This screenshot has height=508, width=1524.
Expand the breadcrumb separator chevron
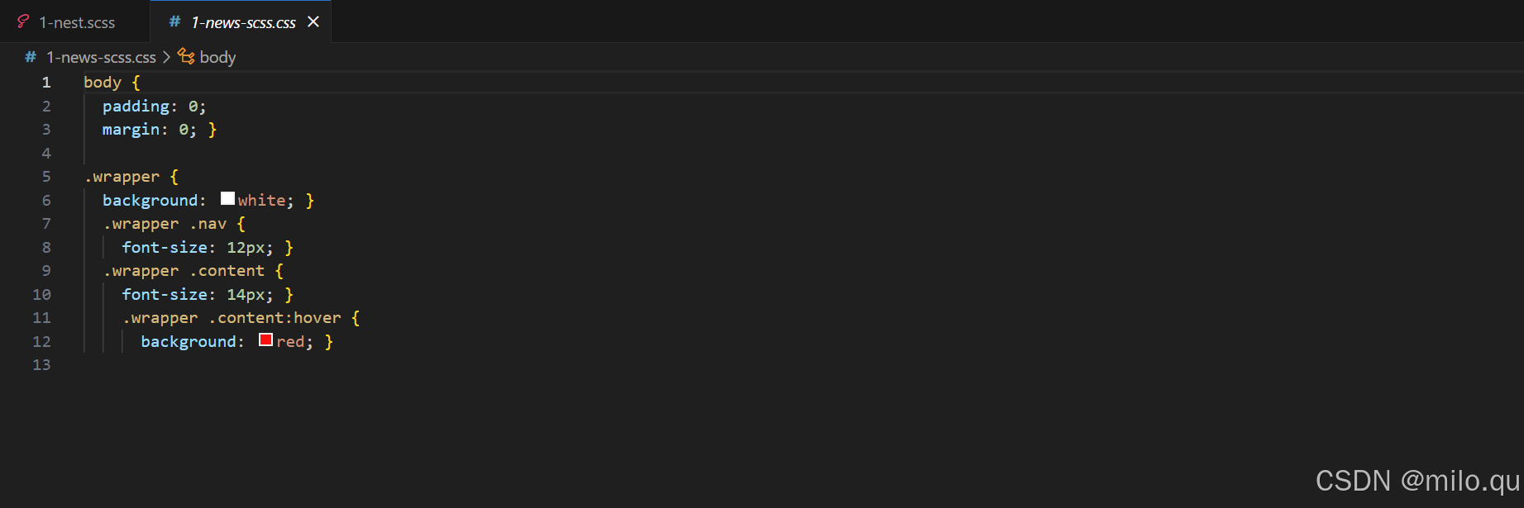pos(166,57)
